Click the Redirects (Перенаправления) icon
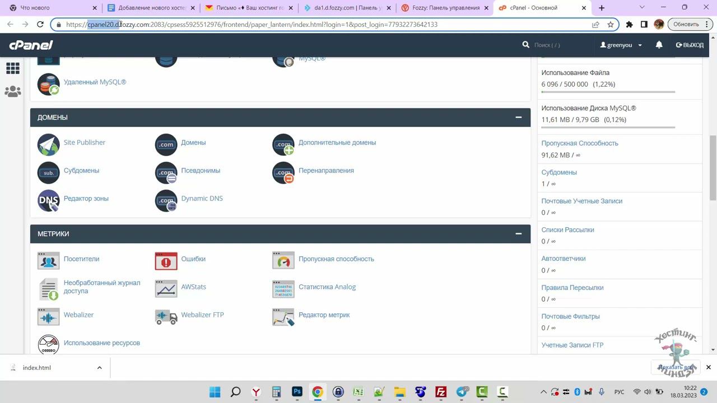The height and width of the screenshot is (403, 717). coord(283,172)
